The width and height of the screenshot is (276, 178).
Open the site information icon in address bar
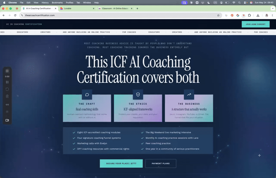pyautogui.click(x=22, y=15)
